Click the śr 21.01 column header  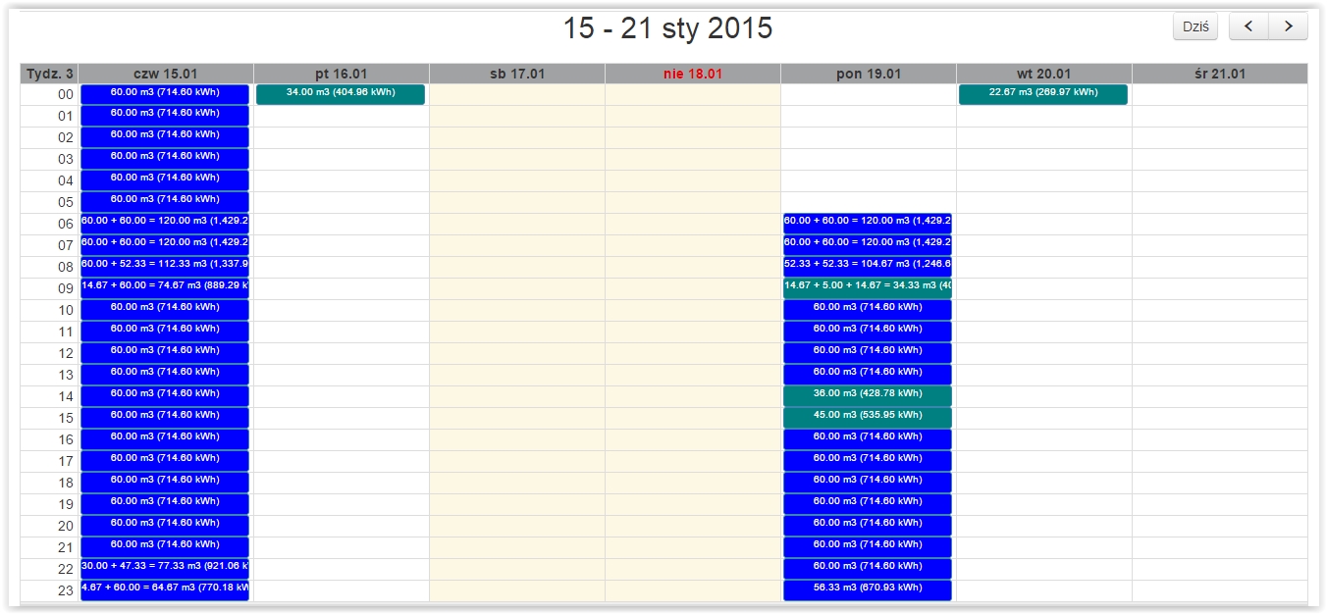(1220, 74)
